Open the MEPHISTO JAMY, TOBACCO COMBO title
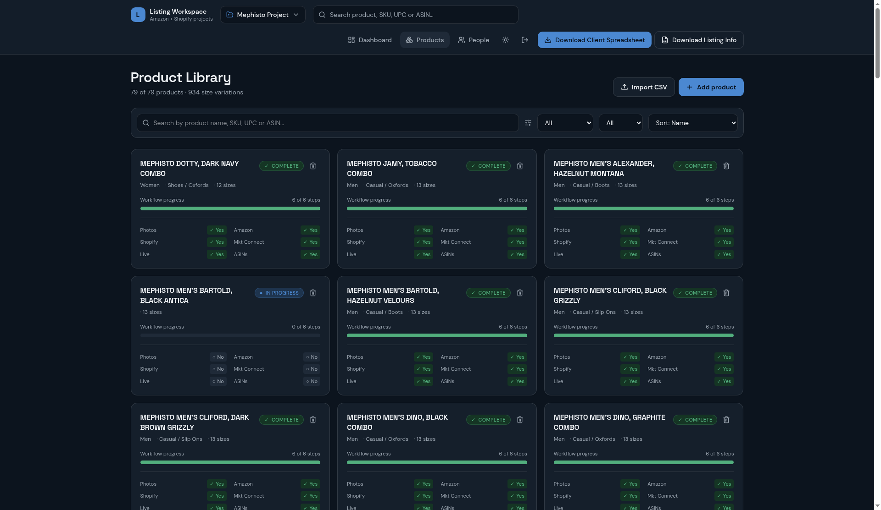Viewport: 881px width, 510px height. pos(392,169)
